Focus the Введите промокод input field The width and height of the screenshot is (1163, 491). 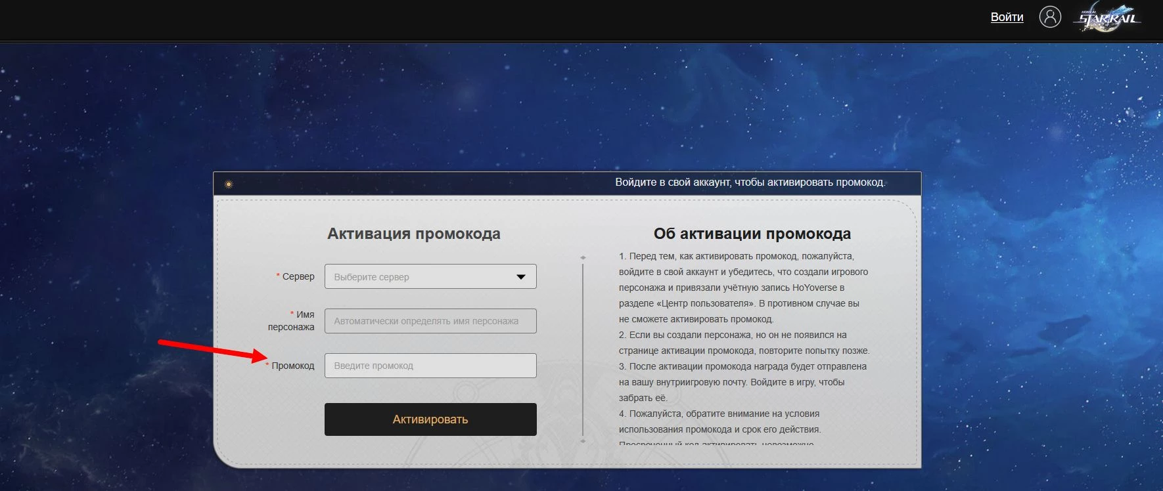[x=430, y=366]
